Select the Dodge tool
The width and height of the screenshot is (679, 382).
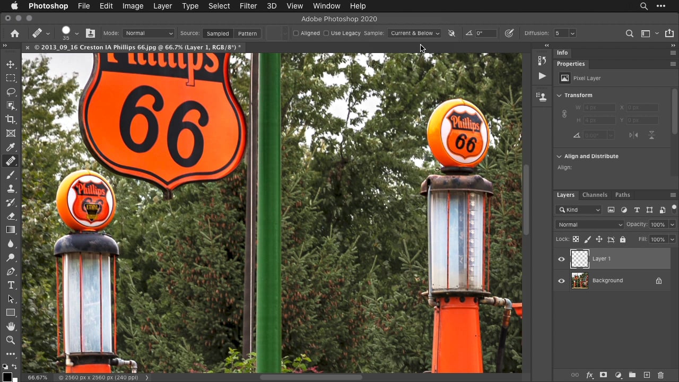tap(11, 257)
